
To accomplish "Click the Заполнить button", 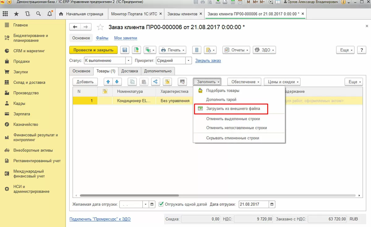I will point(207,82).
